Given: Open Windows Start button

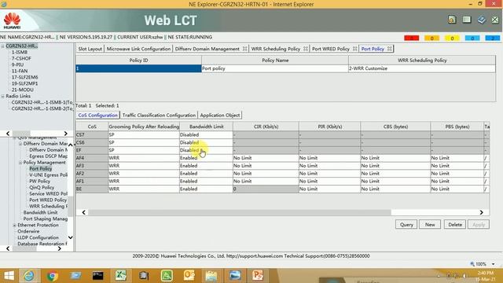Looking at the screenshot, I should tap(9, 276).
